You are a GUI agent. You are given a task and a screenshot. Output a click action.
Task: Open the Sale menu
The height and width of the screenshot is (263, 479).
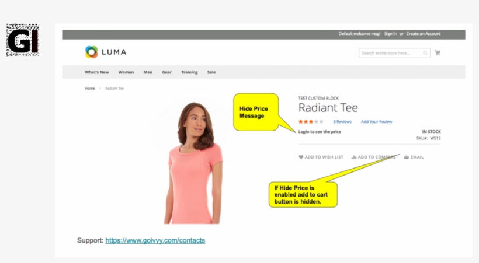(211, 72)
